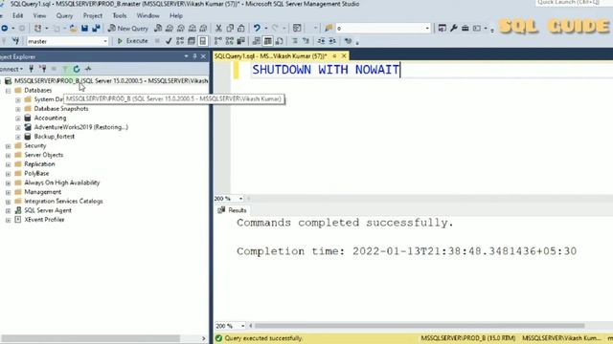Pin the Object Explorer panel
613x344 pixels.
[194, 56]
